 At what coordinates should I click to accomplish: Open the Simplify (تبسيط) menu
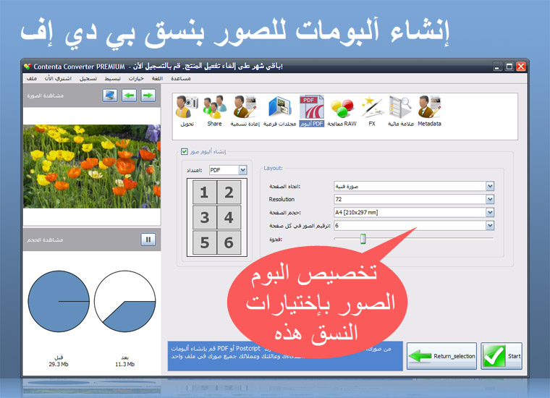pyautogui.click(x=113, y=79)
